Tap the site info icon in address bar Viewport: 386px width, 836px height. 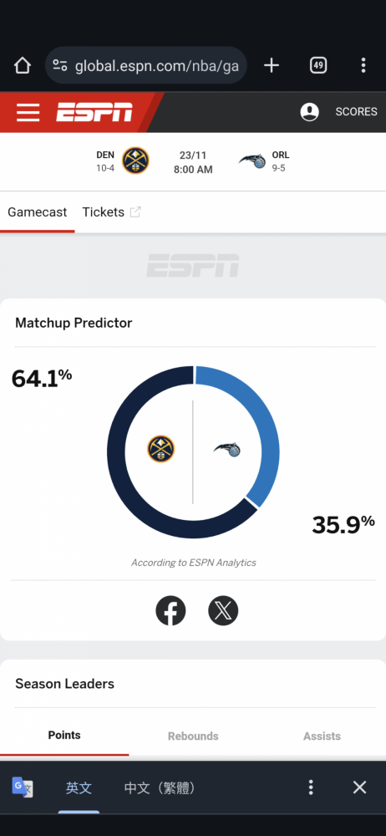[60, 65]
